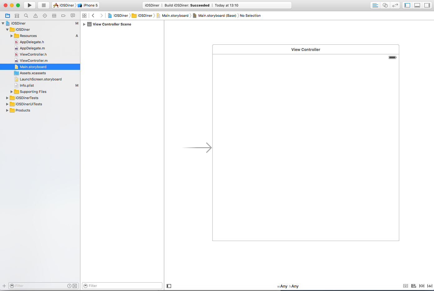
Task: Click the plus button below the project navigator
Action: [4, 286]
